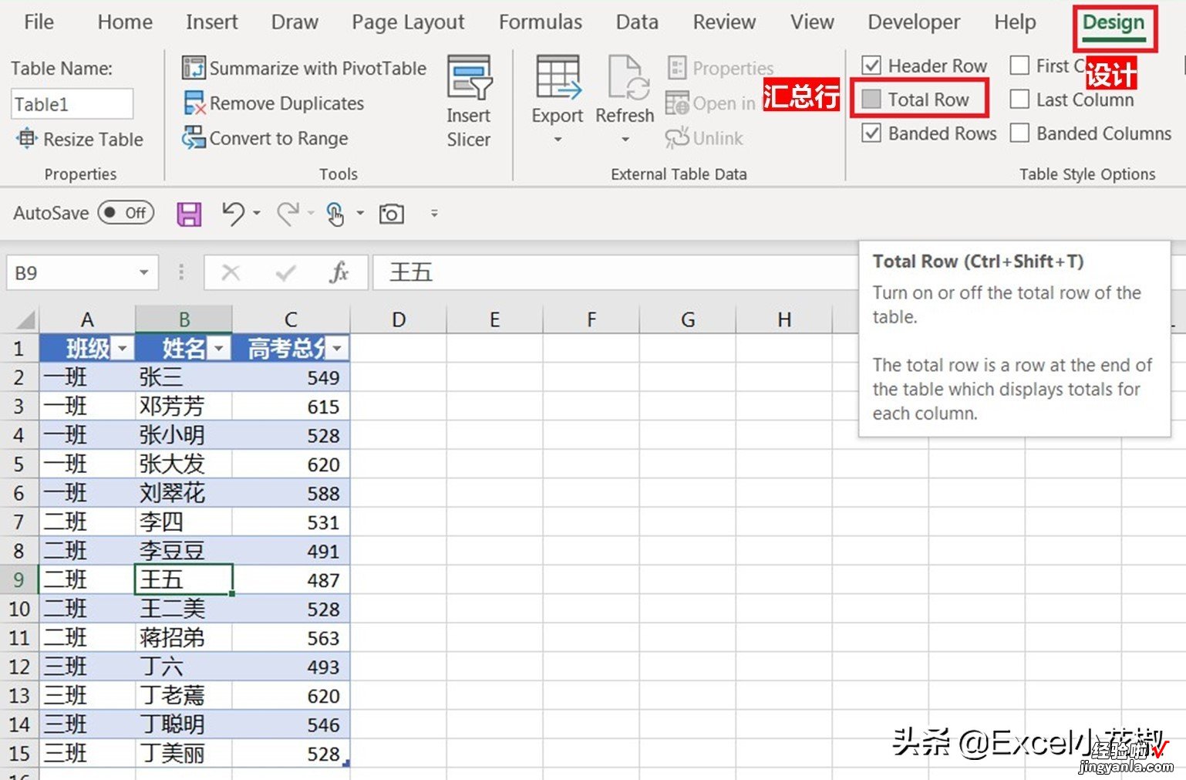Click the Undo arrow icon
This screenshot has height=780, width=1186.
(233, 213)
